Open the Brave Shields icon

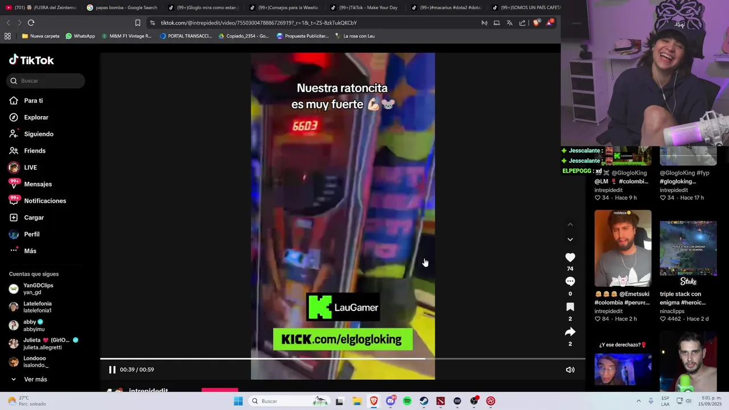point(536,23)
